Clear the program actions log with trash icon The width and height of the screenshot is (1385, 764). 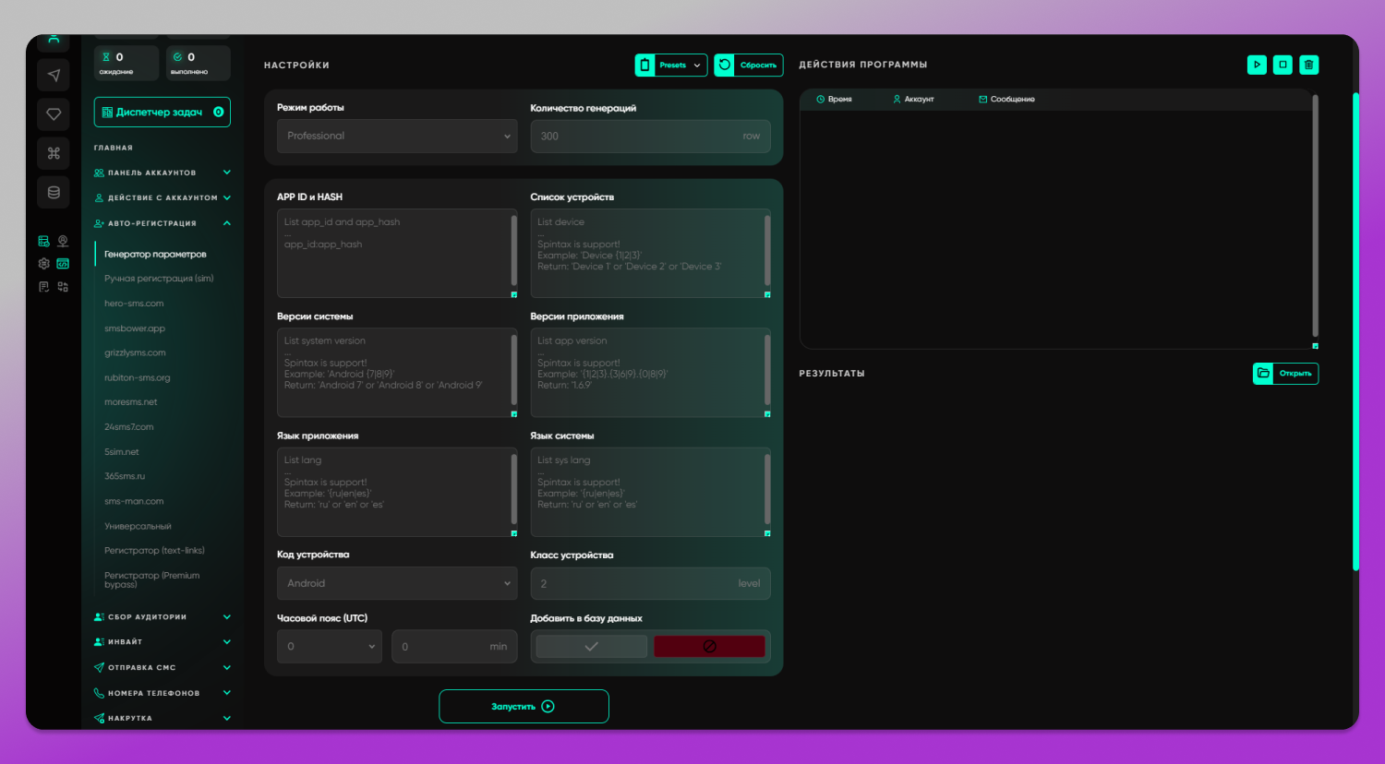pos(1308,65)
